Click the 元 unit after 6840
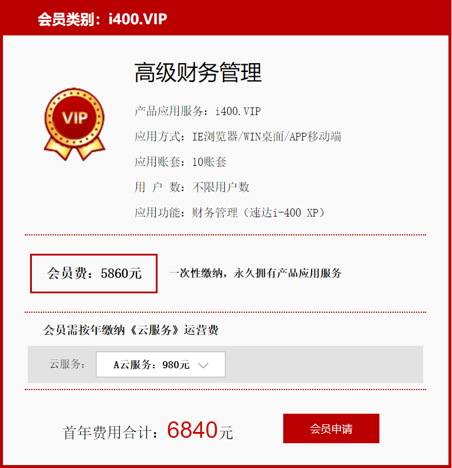This screenshot has width=452, height=468. [x=225, y=433]
